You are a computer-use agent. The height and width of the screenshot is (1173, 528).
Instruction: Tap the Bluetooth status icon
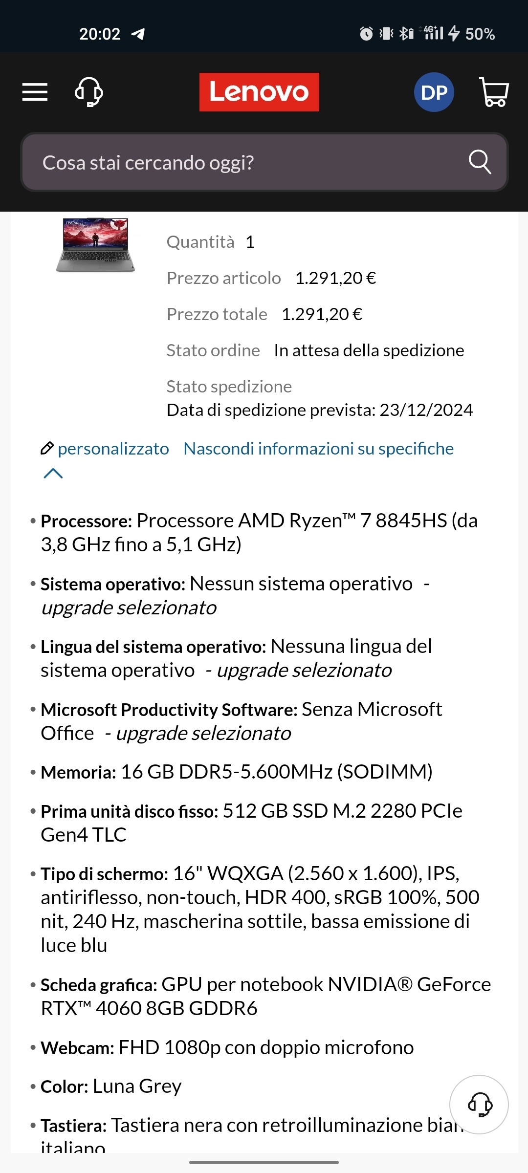click(x=406, y=34)
